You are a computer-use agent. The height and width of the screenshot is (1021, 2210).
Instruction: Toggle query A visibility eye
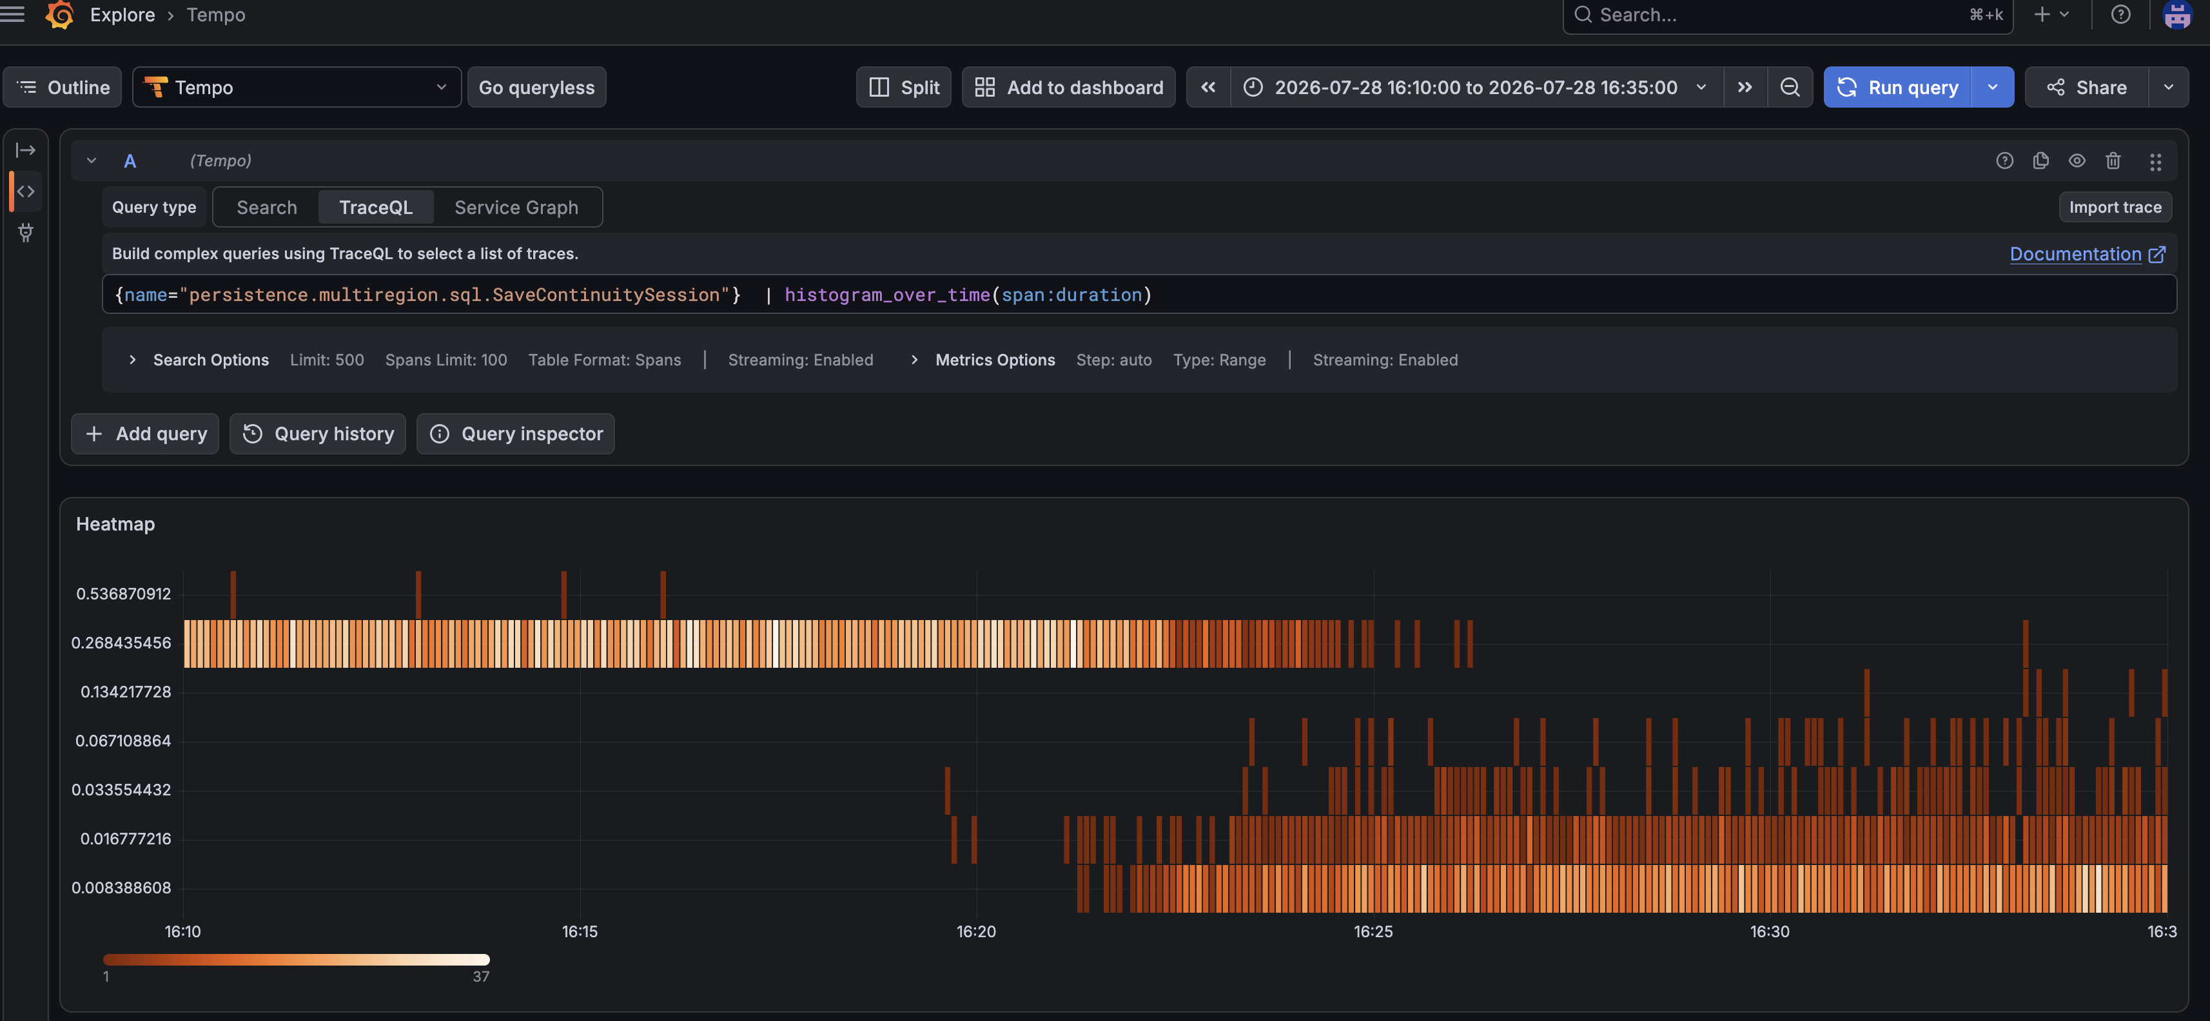2076,160
